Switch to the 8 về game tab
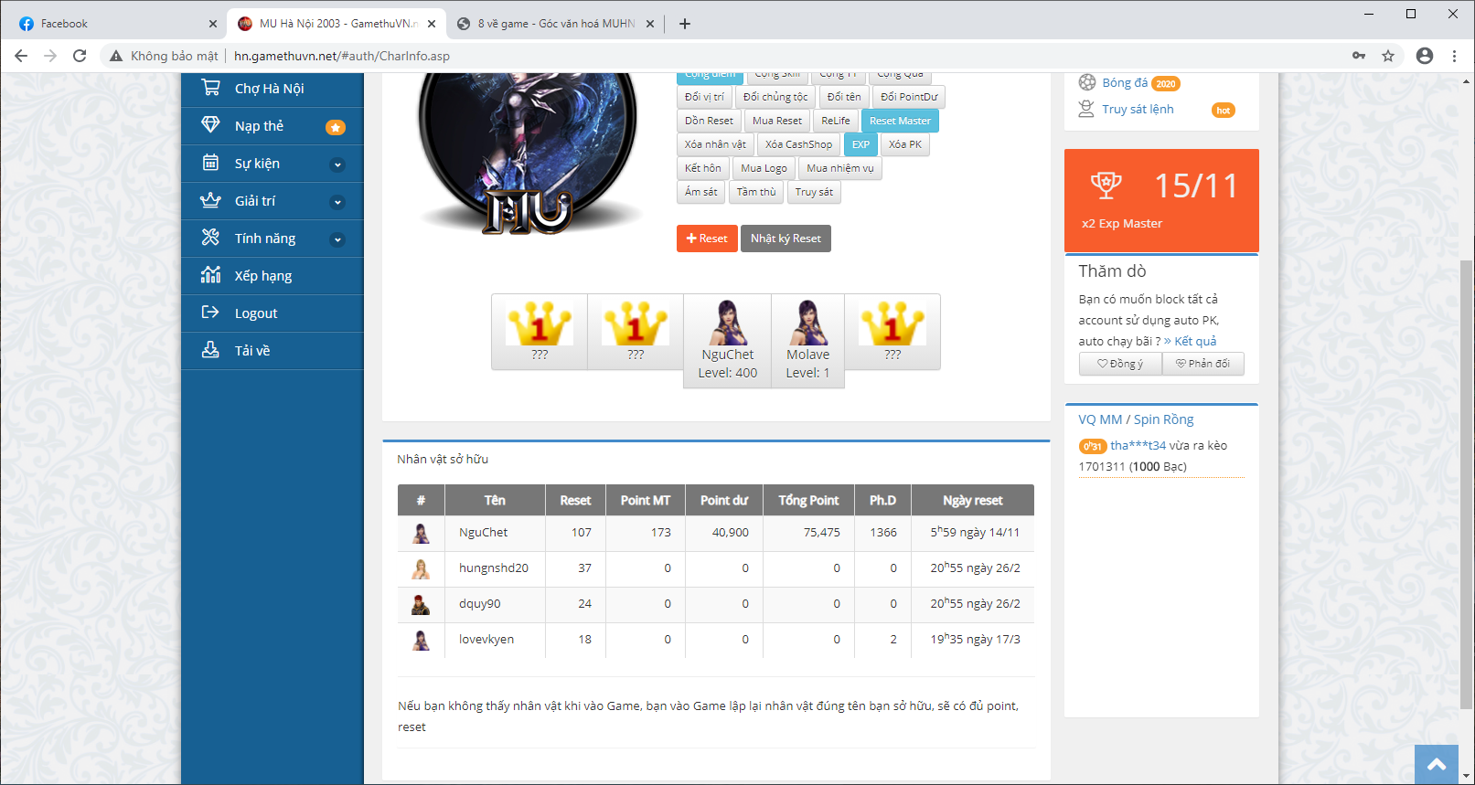This screenshot has width=1475, height=785. (x=555, y=24)
